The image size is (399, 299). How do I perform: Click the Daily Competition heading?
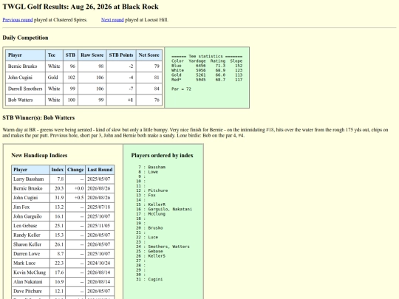pos(25,38)
